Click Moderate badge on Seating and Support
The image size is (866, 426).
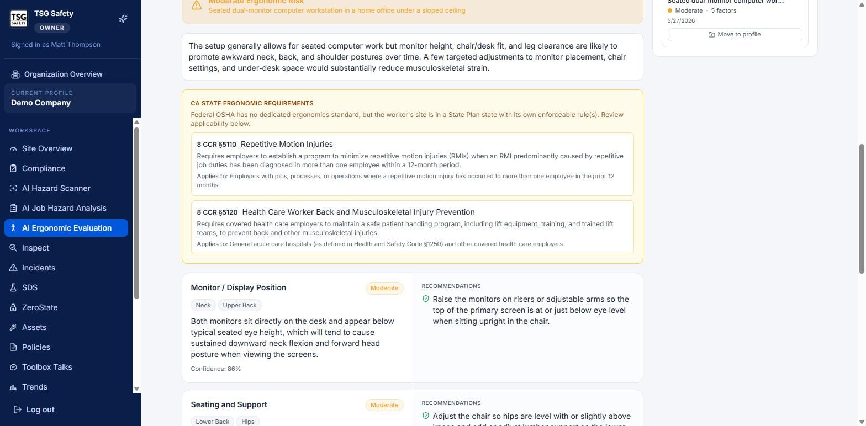coord(384,405)
